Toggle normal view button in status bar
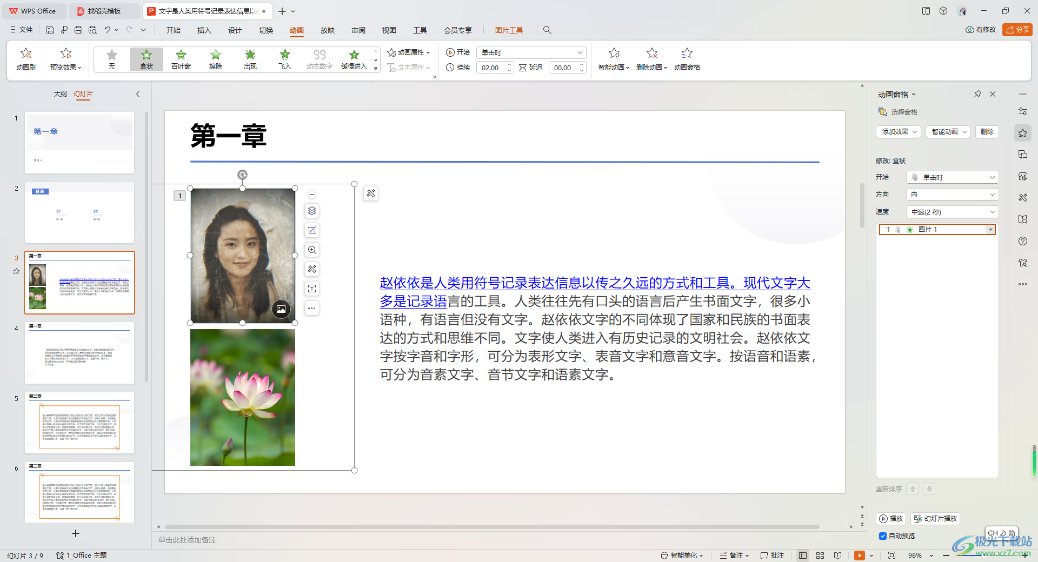 (x=803, y=556)
